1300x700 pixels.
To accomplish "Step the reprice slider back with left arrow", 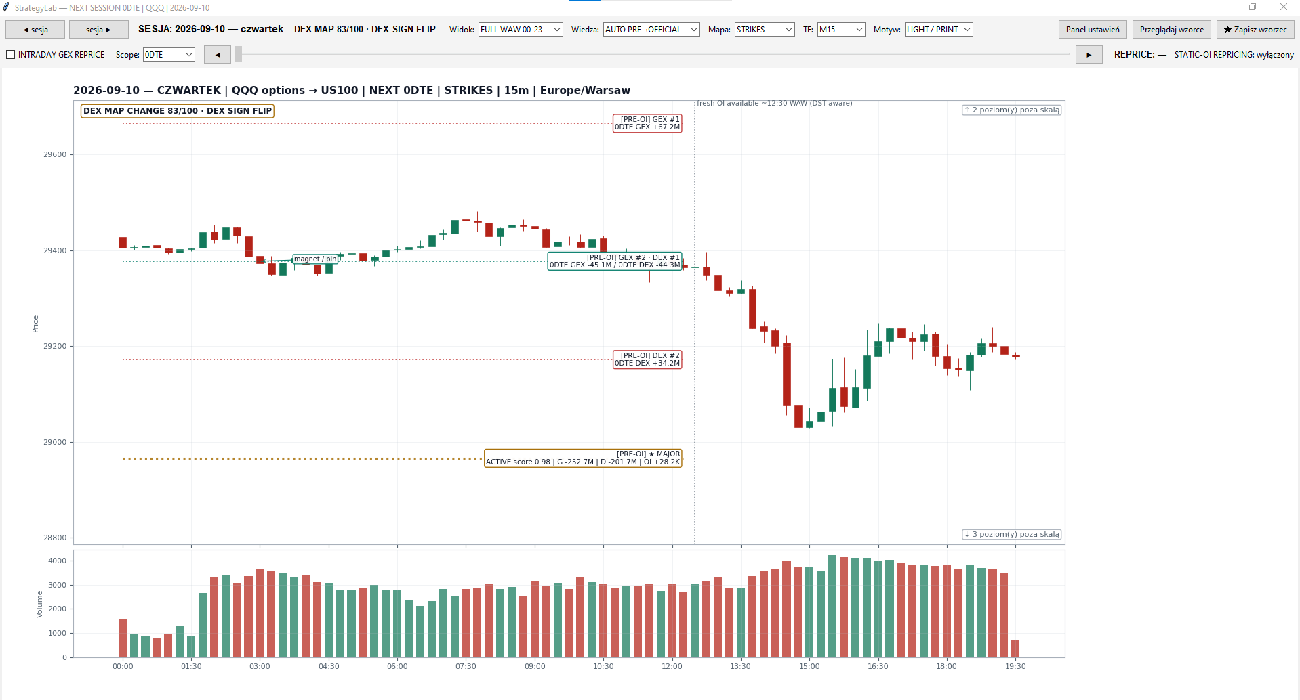I will click(x=218, y=55).
